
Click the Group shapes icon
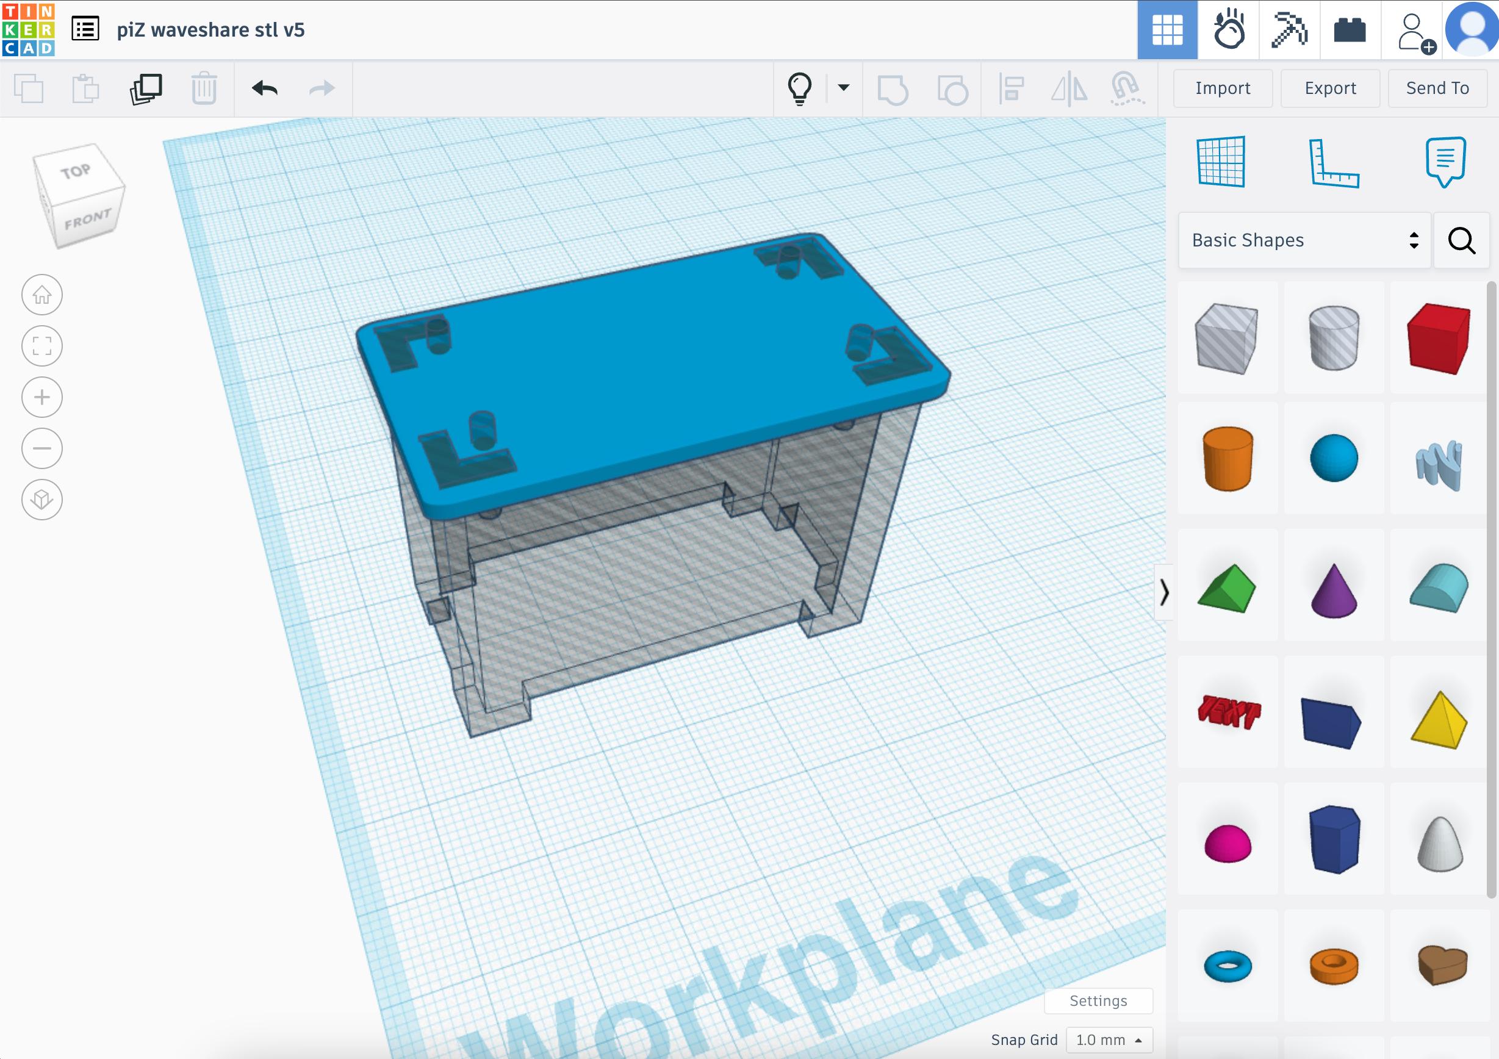pyautogui.click(x=893, y=90)
